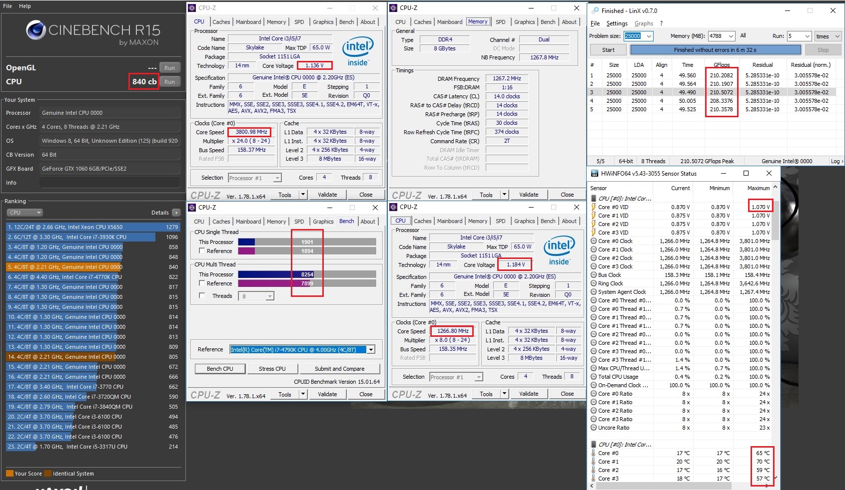Image resolution: width=845 pixels, height=490 pixels.
Task: Click the thermometer icon beside Core #2 temperature
Action: pos(594,470)
